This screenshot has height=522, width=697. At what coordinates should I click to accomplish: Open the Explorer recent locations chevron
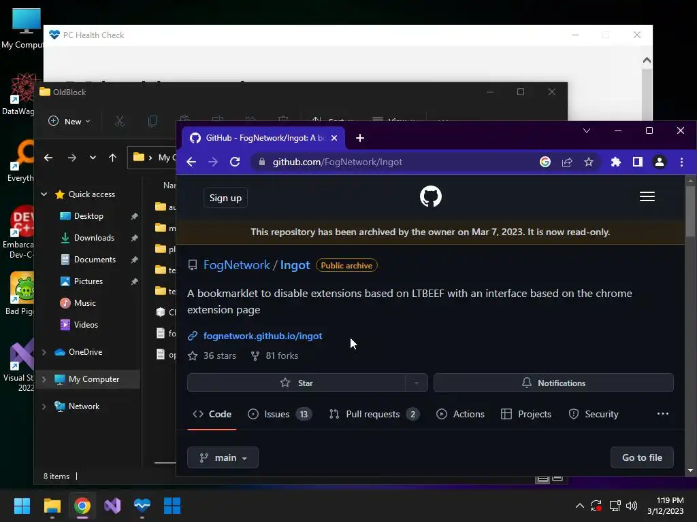pyautogui.click(x=93, y=158)
